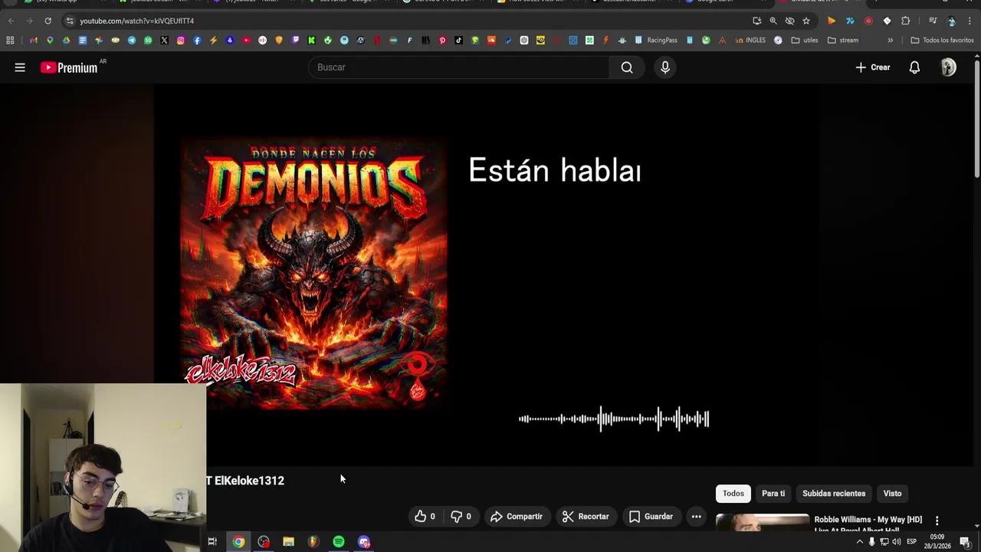Viewport: 981px width, 552px height.
Task: Start voice search with the microphone
Action: (x=665, y=67)
